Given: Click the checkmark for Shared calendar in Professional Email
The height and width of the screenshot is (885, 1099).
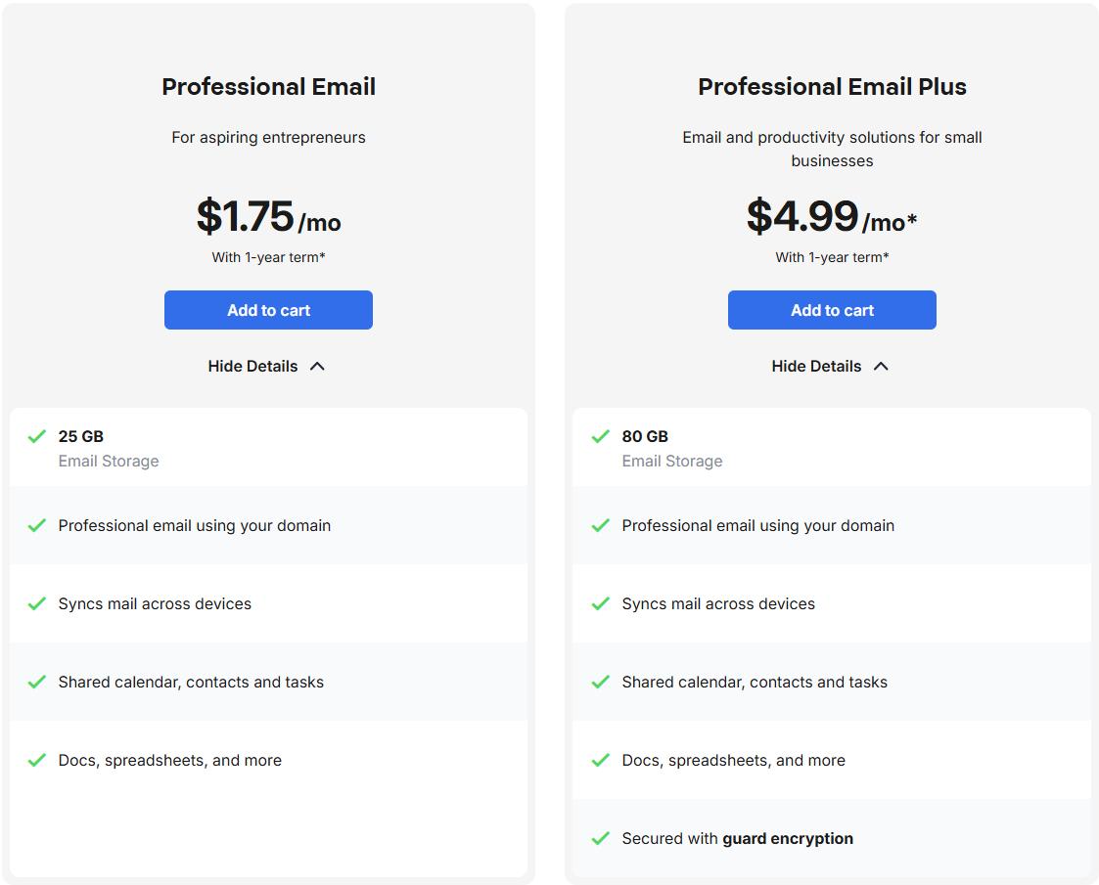Looking at the screenshot, I should [x=37, y=682].
